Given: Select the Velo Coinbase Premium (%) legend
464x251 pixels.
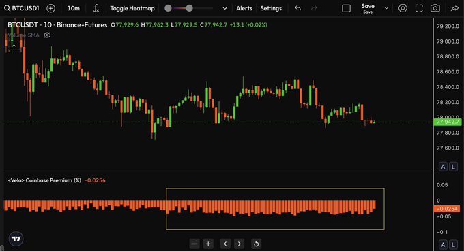Looking at the screenshot, I should point(44,180).
